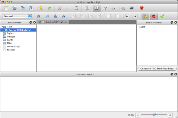
Task: Close the Book Browser panel
Action: pos(34,22)
